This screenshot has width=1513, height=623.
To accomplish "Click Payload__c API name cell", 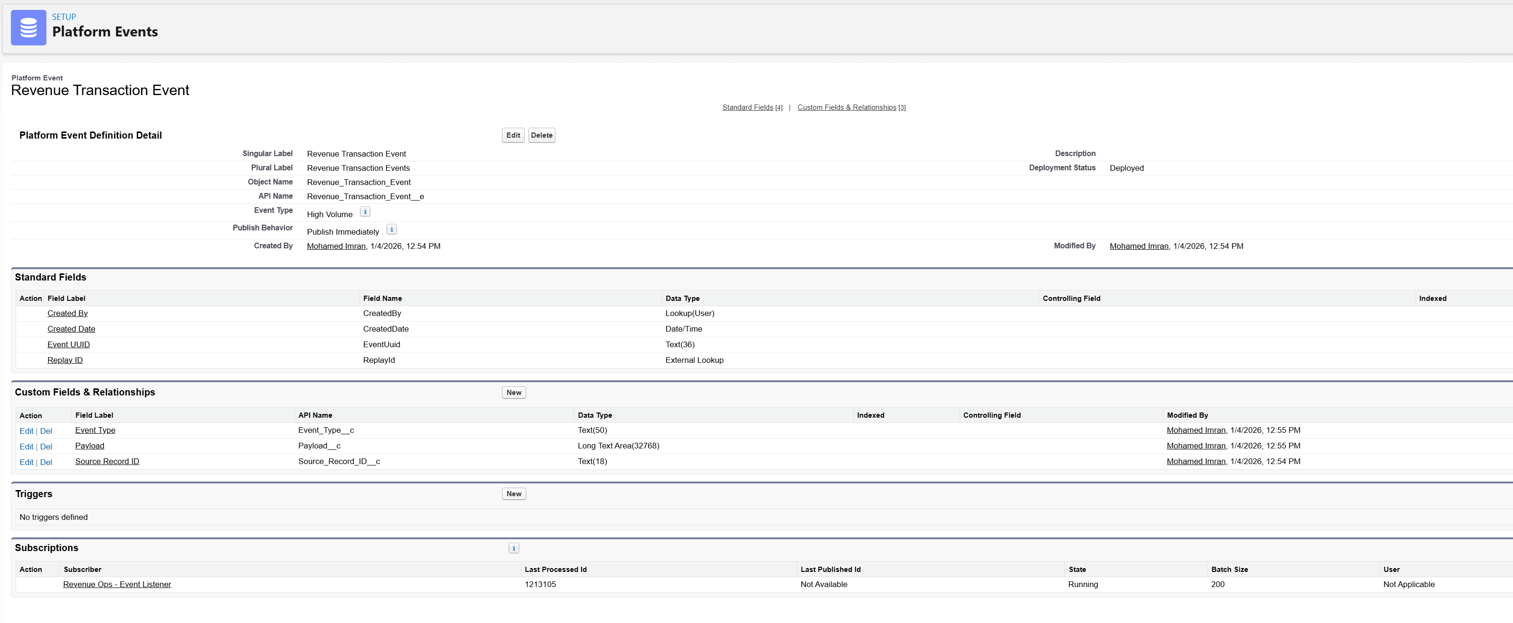I will (x=320, y=447).
